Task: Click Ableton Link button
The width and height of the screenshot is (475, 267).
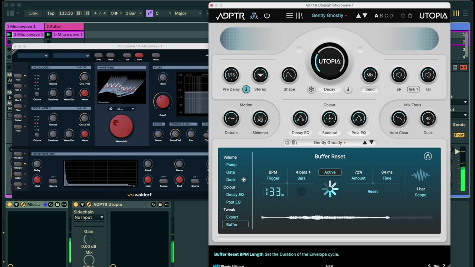Action: tap(33, 13)
